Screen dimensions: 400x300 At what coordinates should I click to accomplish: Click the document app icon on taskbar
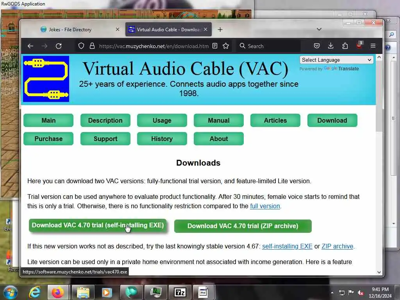(203, 292)
